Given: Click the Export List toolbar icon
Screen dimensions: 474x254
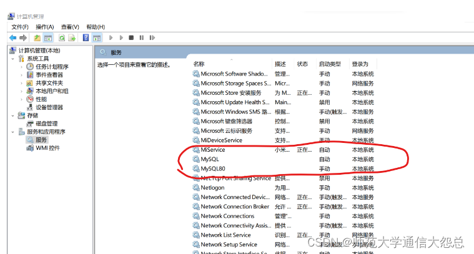Looking at the screenshot, I should point(72,37).
